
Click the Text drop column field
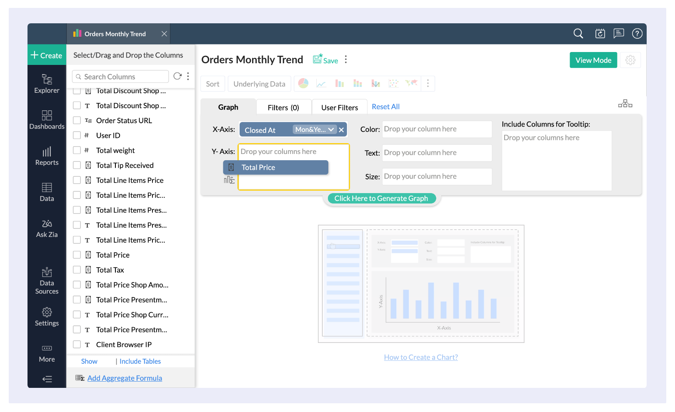(437, 153)
